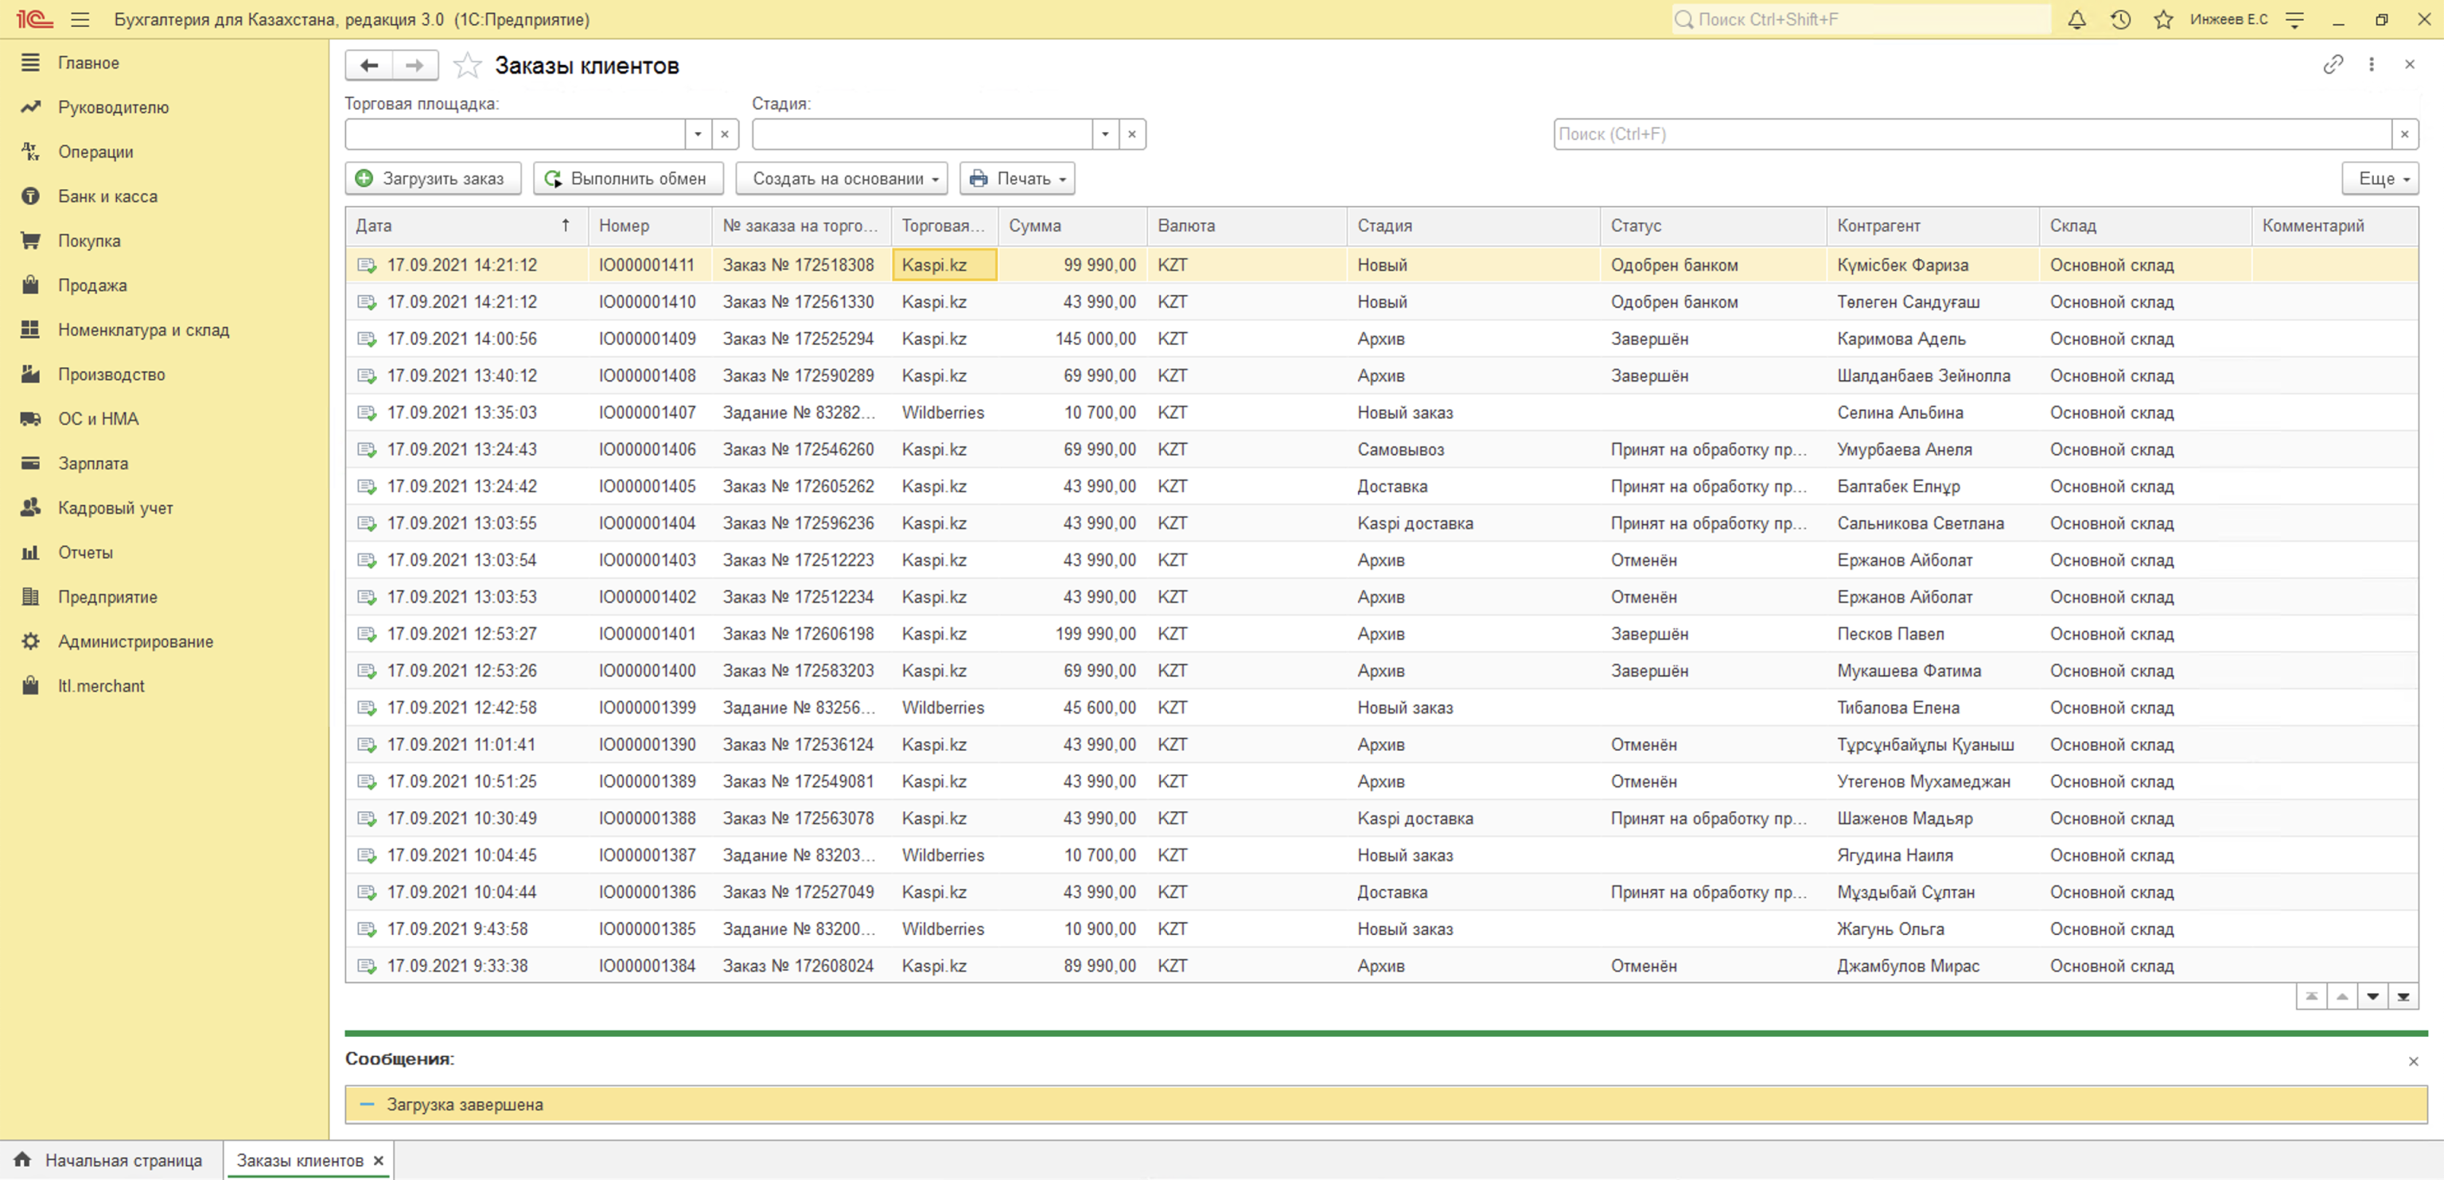Viewport: 2444px width, 1180px height.
Task: Open the history clock icon
Action: click(x=2119, y=19)
